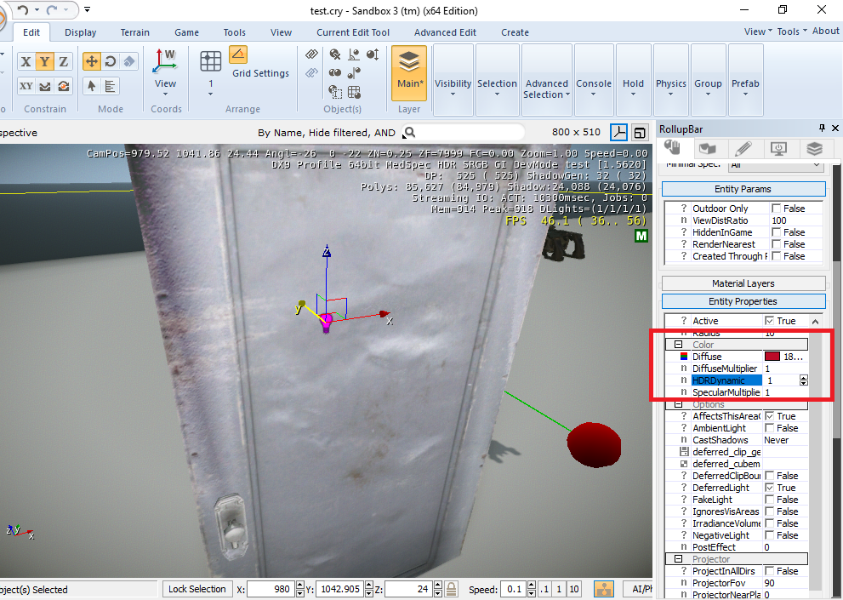This screenshot has width=843, height=600.
Task: Switch to the Display ribbon tab
Action: 81,32
